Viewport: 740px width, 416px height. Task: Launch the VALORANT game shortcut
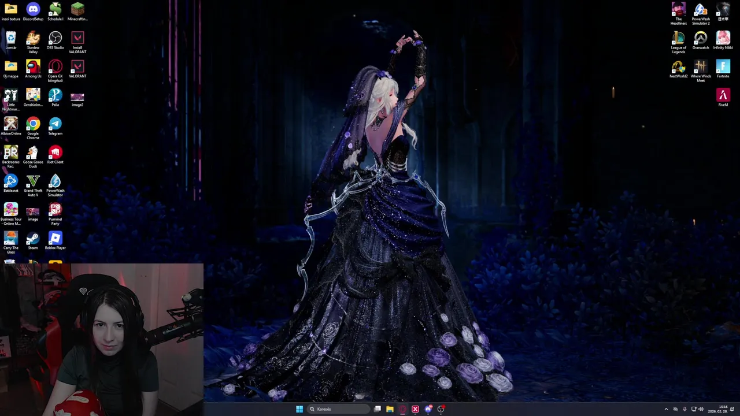[77, 69]
